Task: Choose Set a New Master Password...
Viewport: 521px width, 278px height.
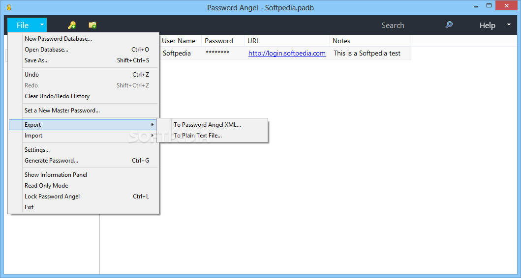Action: [84, 111]
